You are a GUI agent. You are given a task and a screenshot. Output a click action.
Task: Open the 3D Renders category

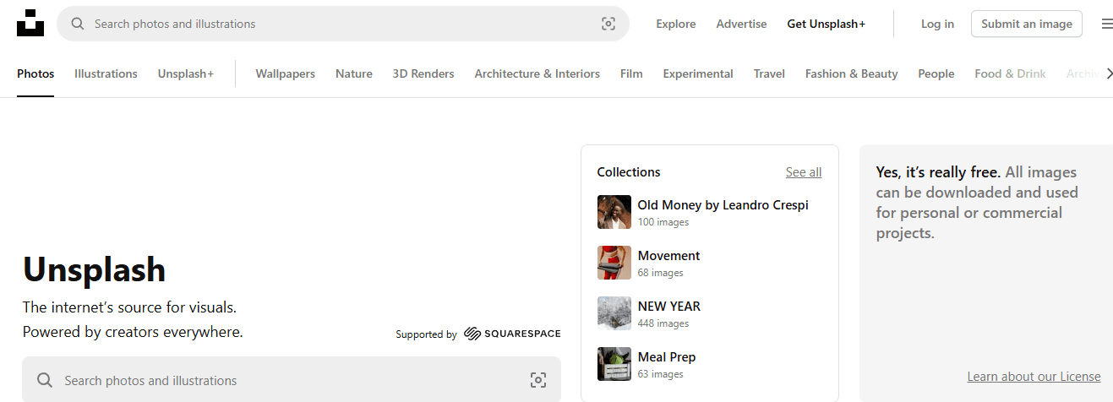(x=423, y=73)
